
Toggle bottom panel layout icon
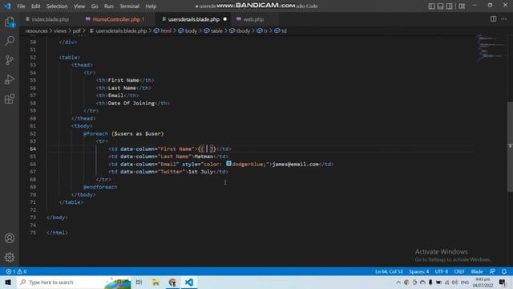coord(440,6)
